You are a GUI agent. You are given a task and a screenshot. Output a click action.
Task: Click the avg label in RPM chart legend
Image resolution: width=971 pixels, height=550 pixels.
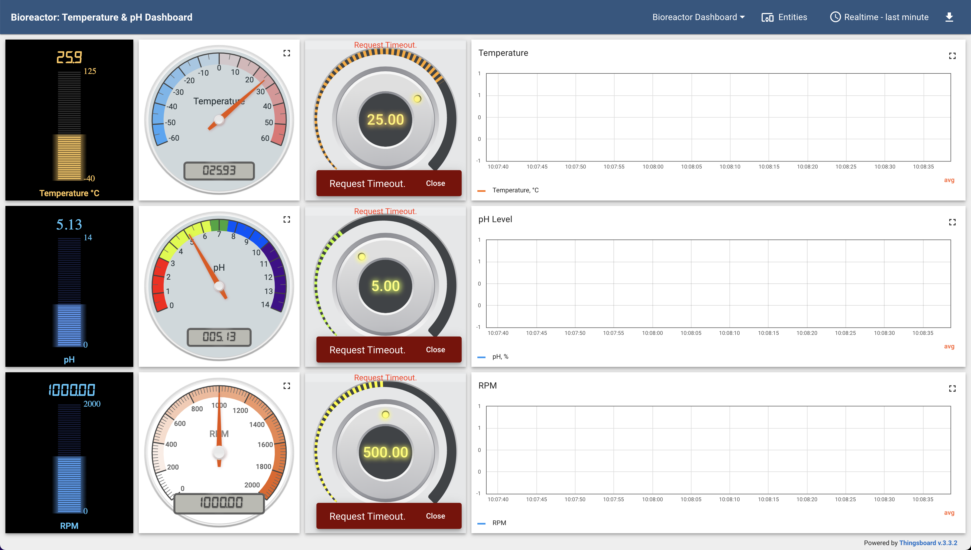[949, 512]
